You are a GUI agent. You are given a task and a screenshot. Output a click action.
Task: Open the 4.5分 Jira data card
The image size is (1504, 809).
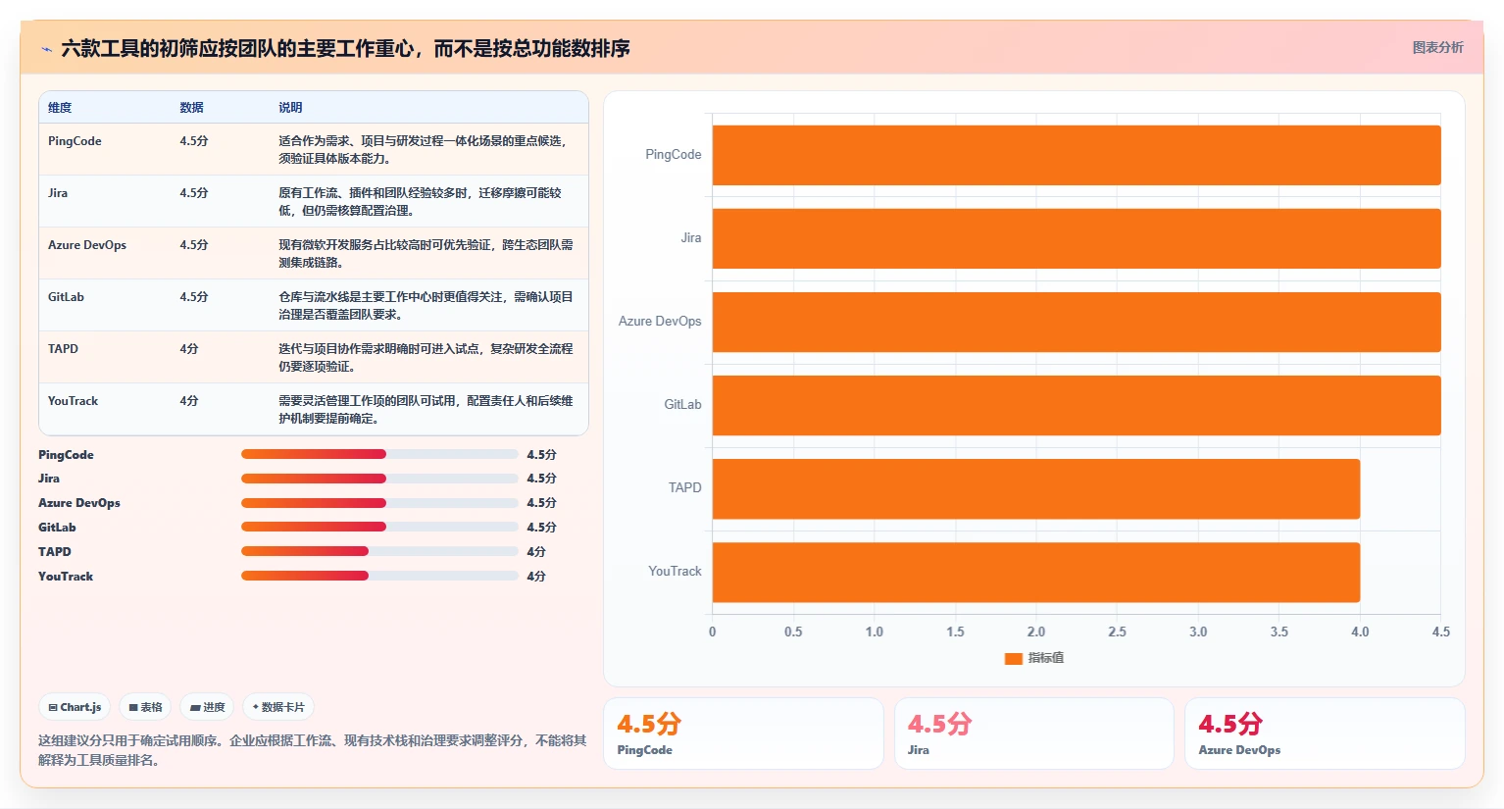pyautogui.click(x=1033, y=733)
